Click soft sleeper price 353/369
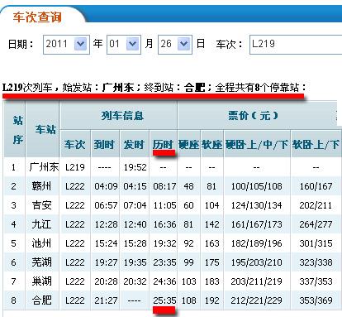The image size is (342, 317). pos(316,300)
